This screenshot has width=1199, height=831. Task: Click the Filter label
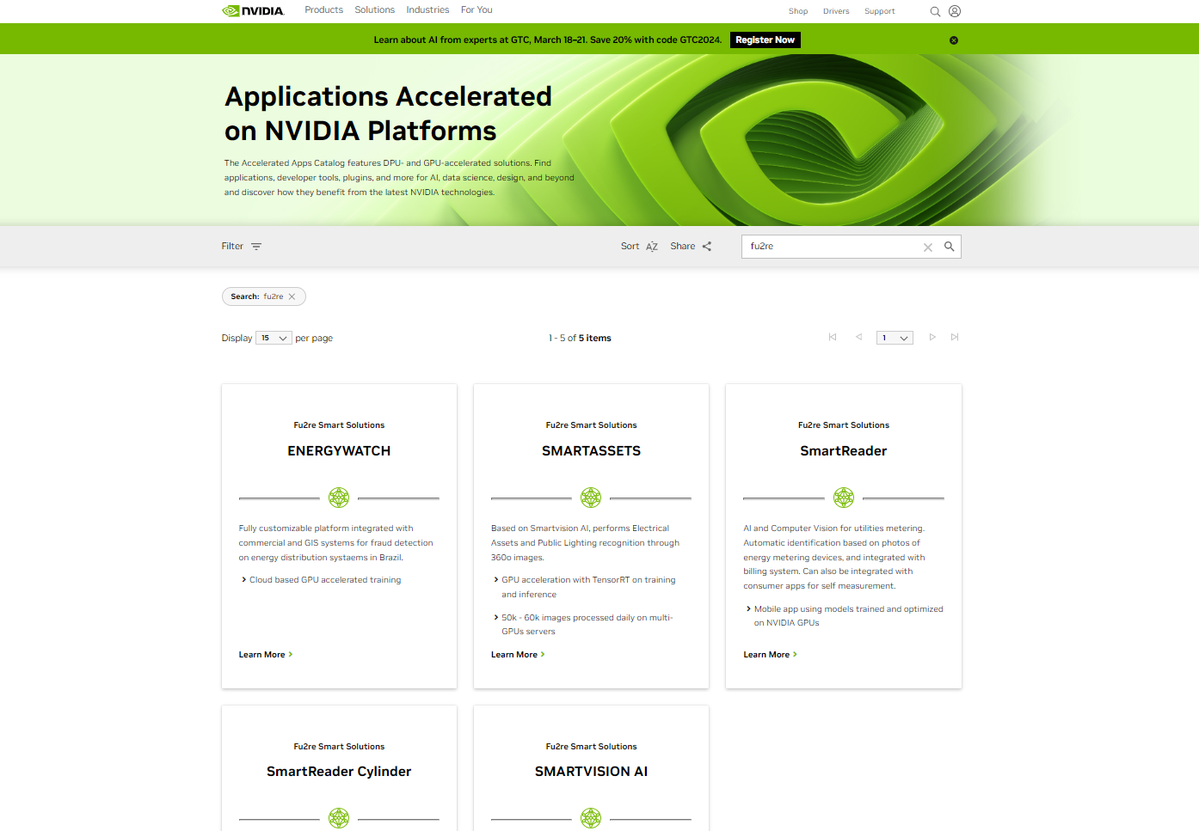pyautogui.click(x=232, y=247)
